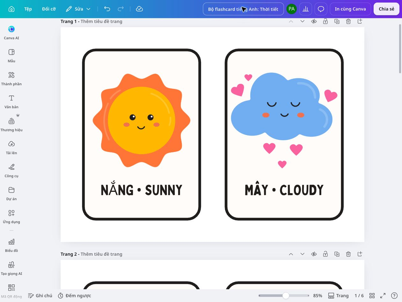Open the Dự án projects panel

pos(11,193)
